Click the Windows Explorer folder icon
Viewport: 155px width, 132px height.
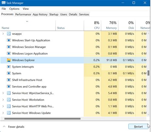9,60
